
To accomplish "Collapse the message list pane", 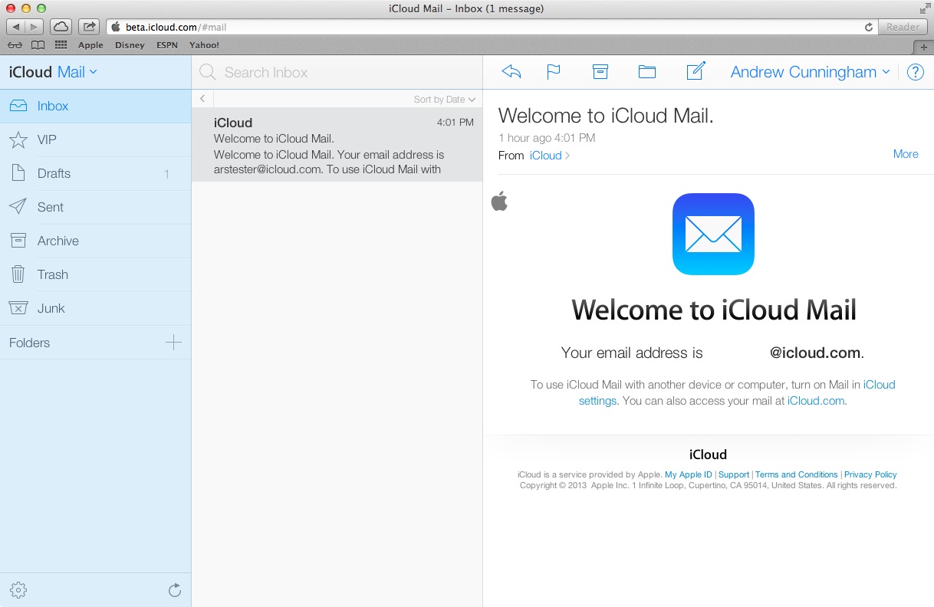I will [202, 98].
